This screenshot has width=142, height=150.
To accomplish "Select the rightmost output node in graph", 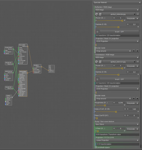I will (51, 69).
